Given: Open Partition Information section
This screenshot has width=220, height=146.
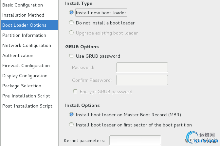Looking at the screenshot, I should point(24,35).
